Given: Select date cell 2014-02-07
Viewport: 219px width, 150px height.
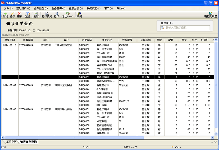Looking at the screenshot, I should pos(10,85).
